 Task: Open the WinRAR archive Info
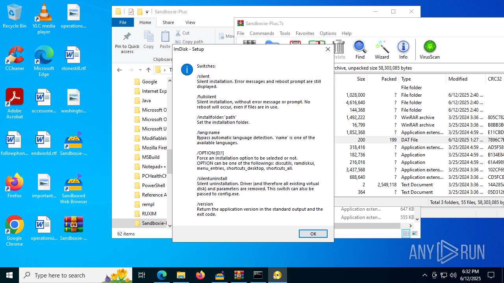pyautogui.click(x=403, y=50)
